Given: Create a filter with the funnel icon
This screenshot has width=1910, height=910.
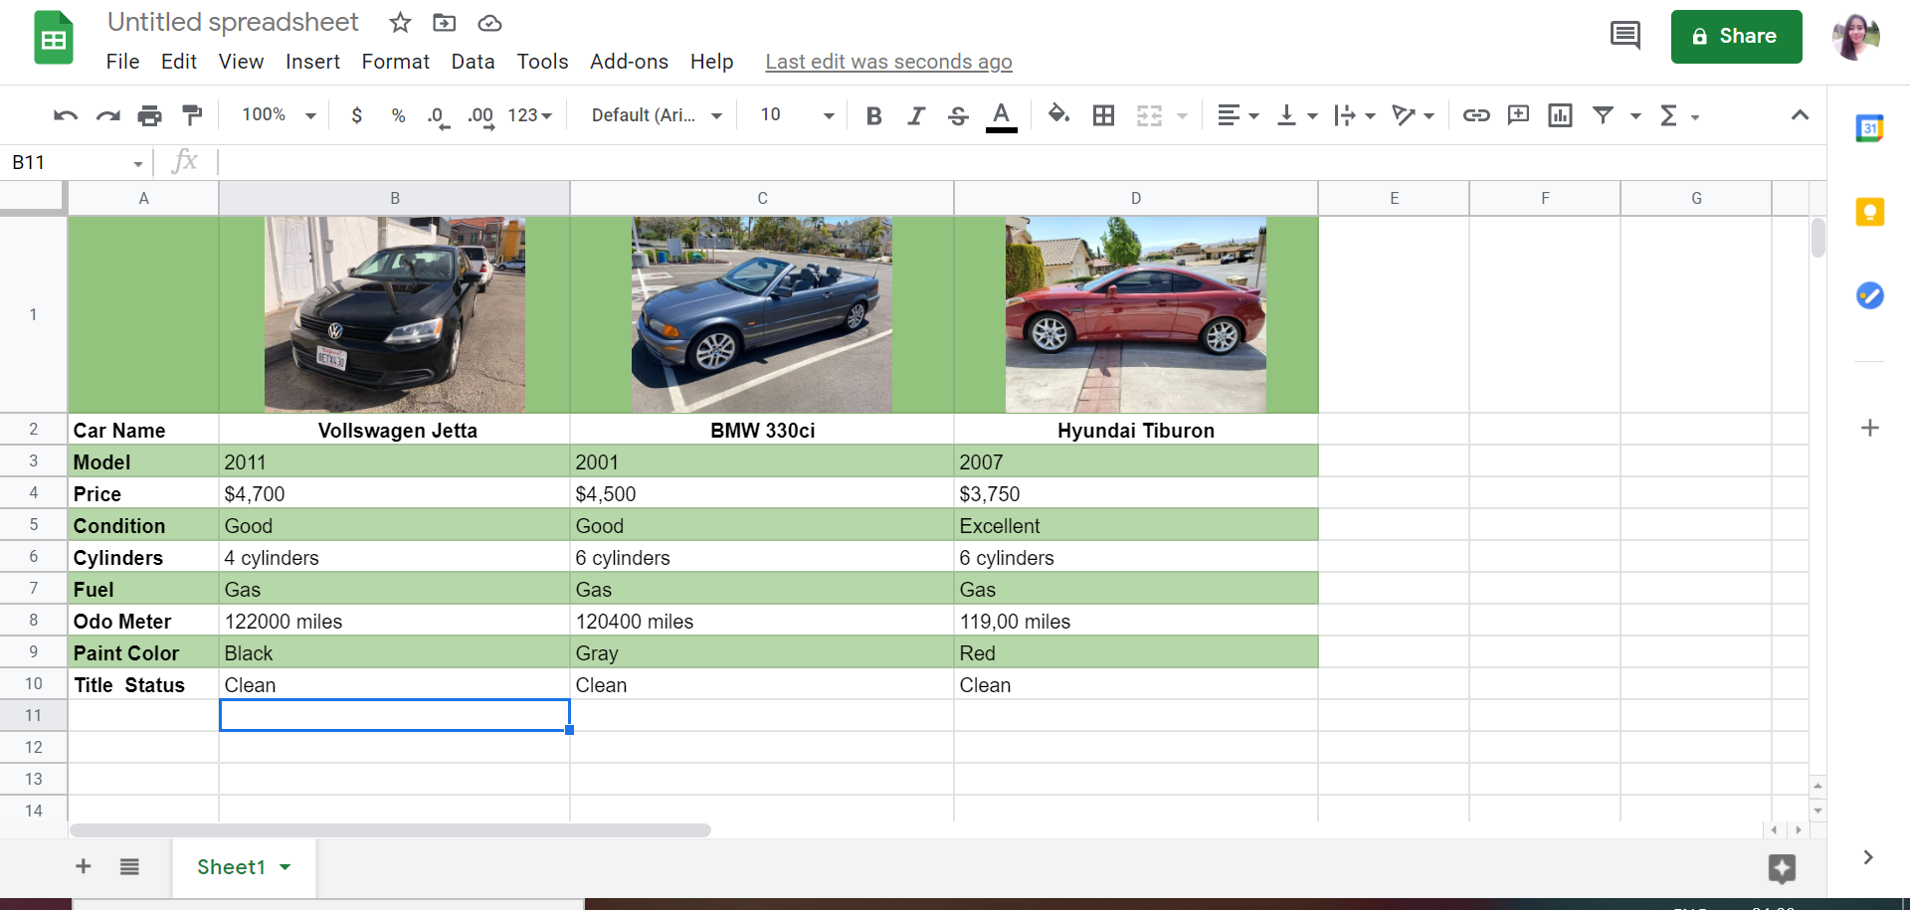Looking at the screenshot, I should point(1603,115).
